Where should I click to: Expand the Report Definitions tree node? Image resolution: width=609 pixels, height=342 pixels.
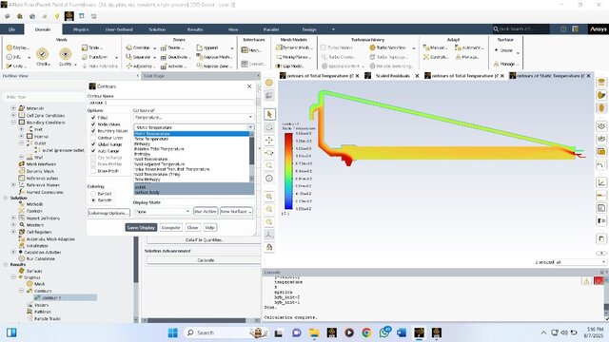point(13,218)
